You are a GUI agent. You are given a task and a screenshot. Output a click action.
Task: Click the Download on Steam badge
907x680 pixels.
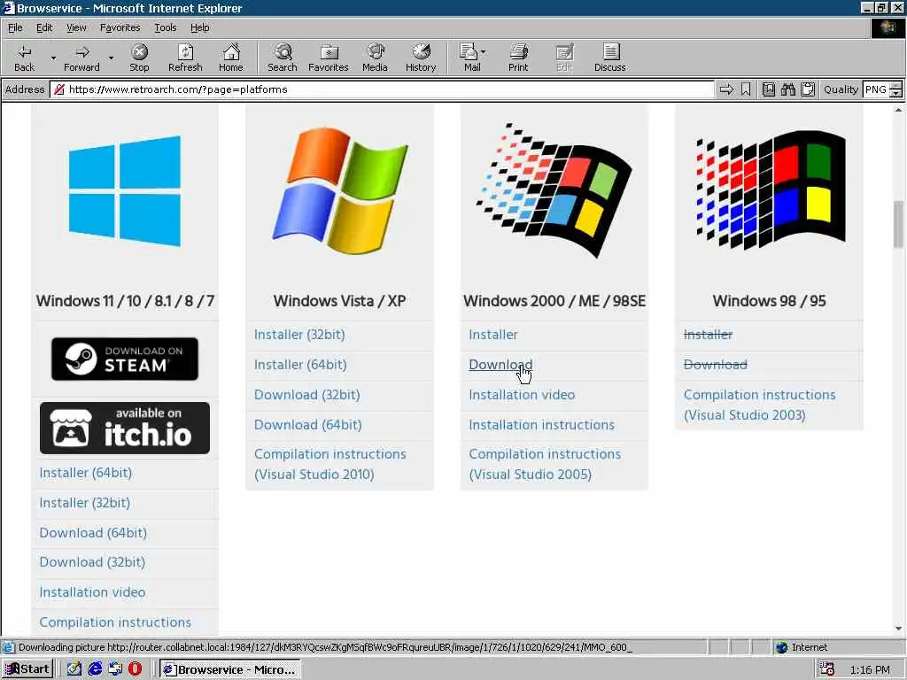[125, 359]
